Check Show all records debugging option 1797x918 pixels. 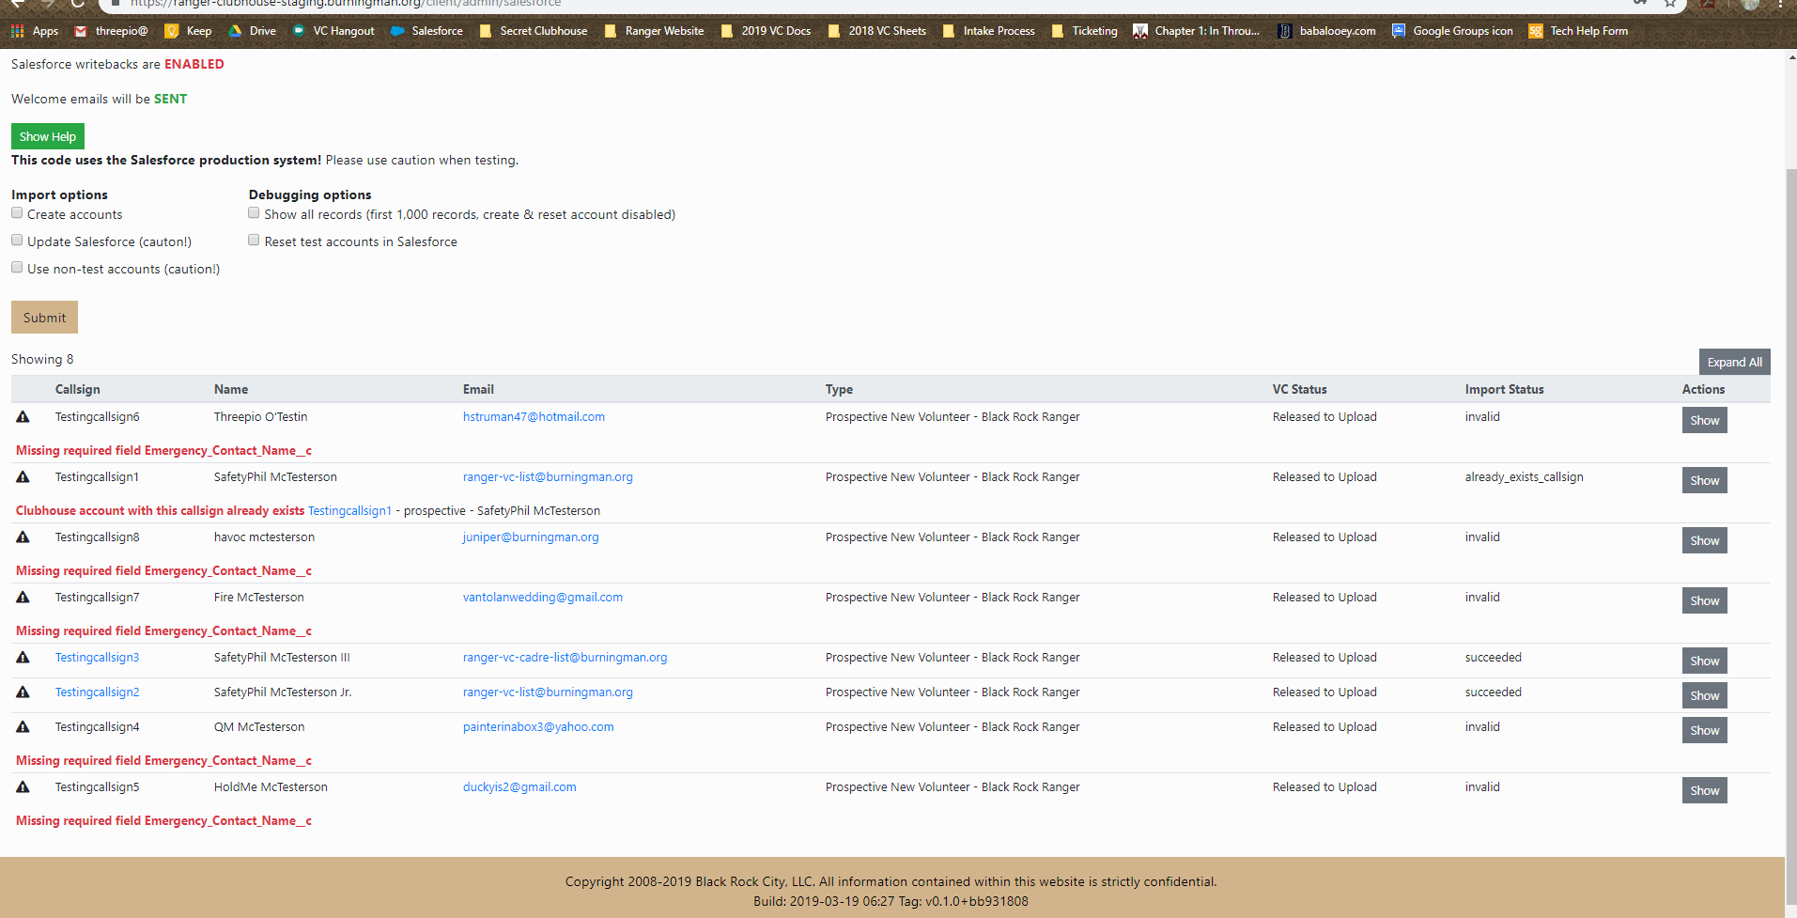pos(254,212)
